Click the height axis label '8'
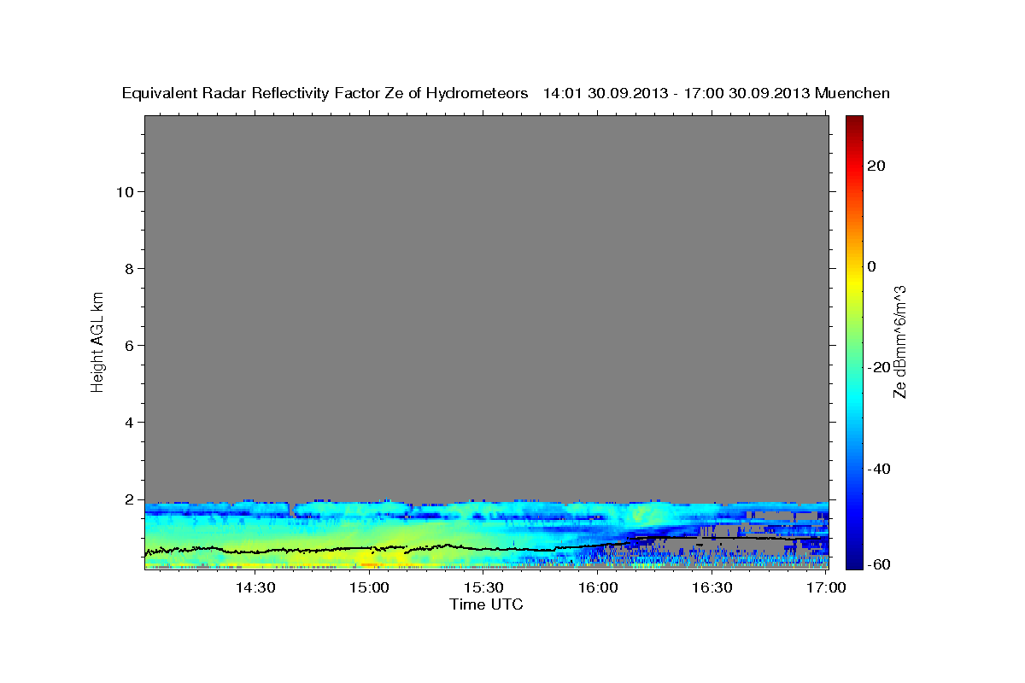 (128, 269)
